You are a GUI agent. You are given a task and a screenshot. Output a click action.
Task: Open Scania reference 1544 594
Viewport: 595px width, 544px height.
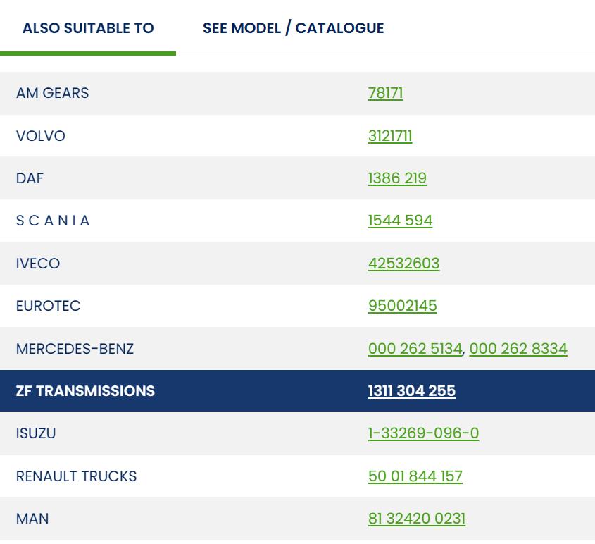click(400, 221)
